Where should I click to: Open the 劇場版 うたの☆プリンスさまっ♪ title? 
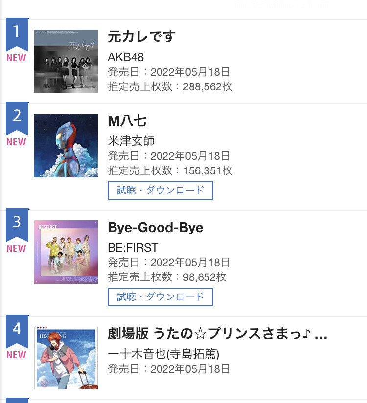point(217,334)
